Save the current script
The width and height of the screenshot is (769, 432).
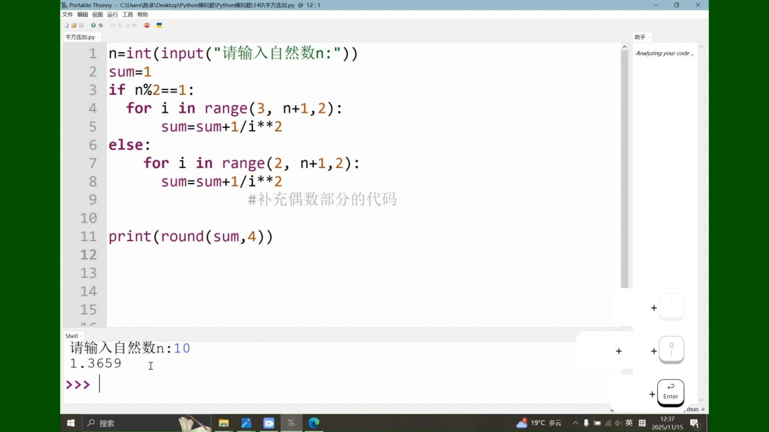(82, 25)
